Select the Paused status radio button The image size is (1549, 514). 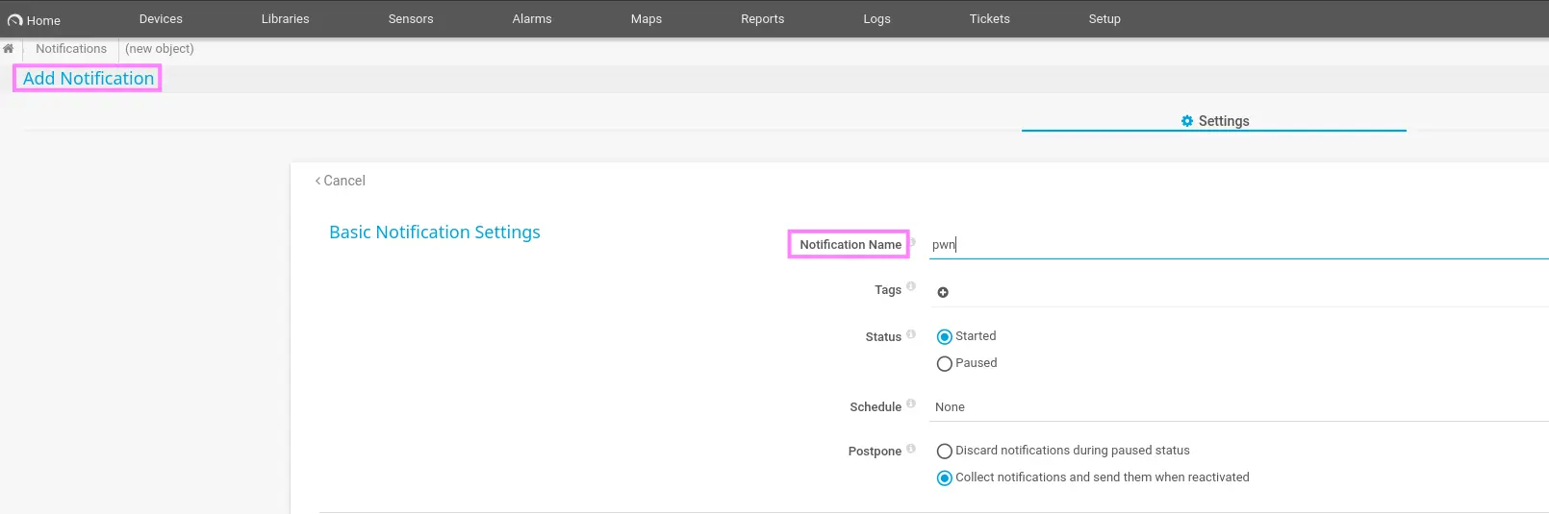coord(945,364)
